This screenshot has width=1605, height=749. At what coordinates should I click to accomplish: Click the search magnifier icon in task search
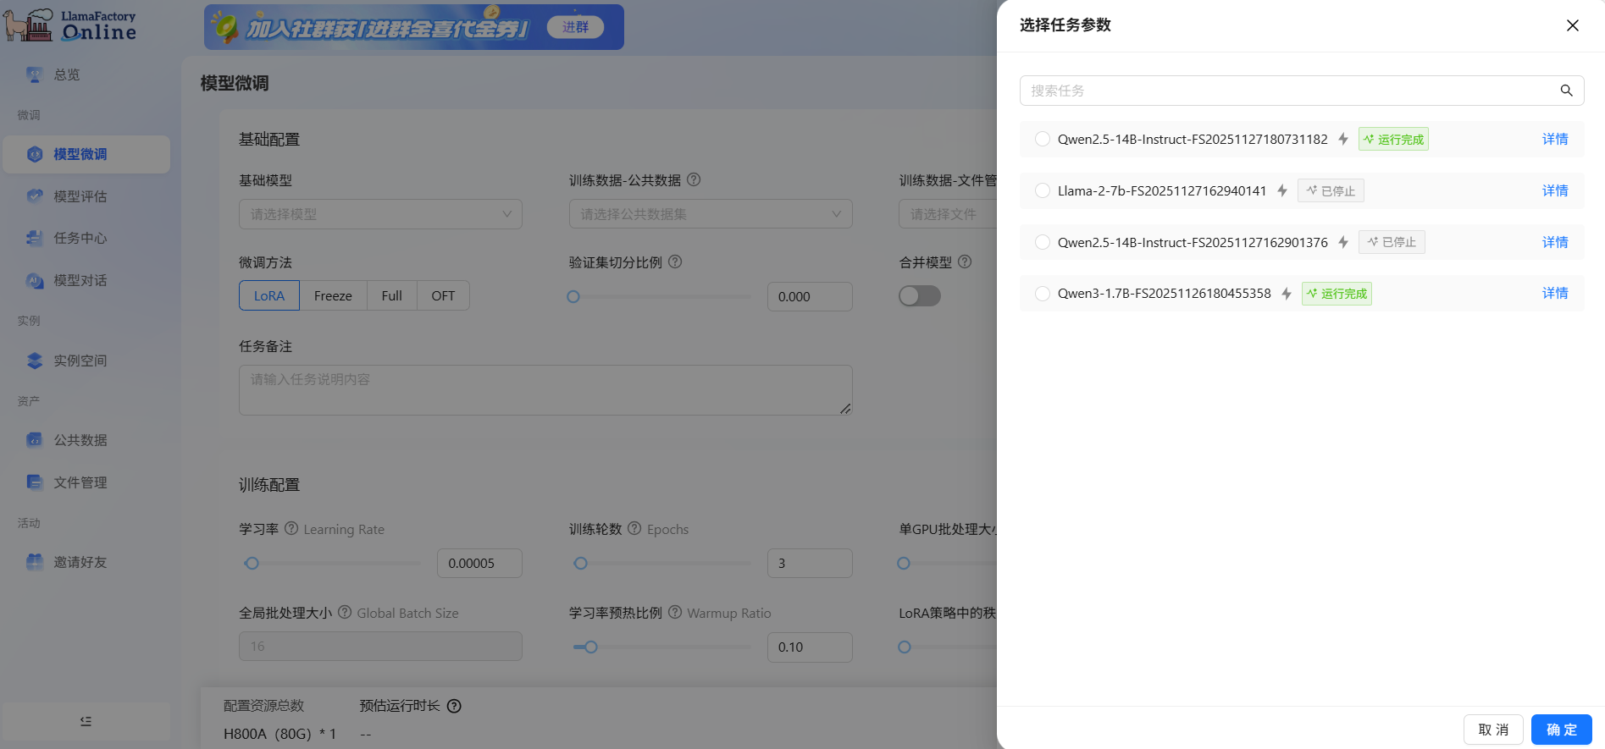[x=1566, y=91]
